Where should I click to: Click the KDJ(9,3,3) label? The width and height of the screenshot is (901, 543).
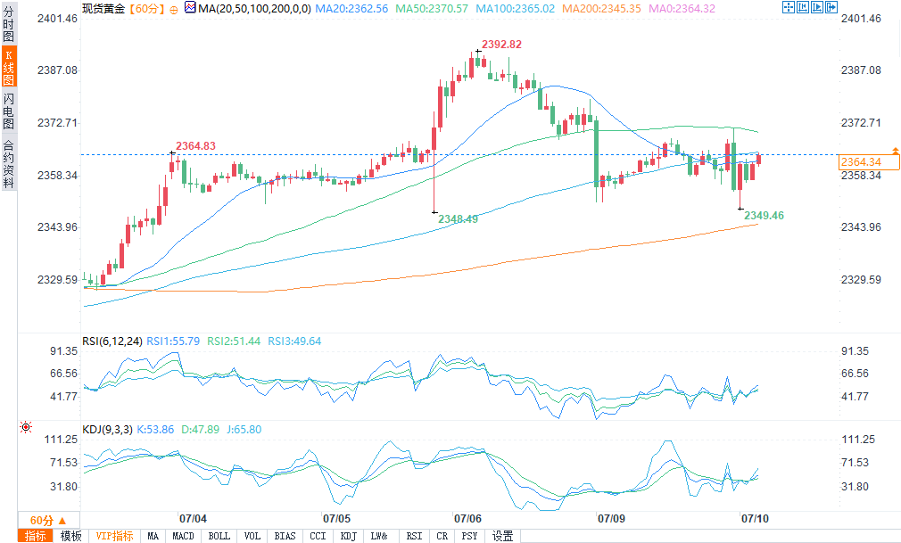pyautogui.click(x=107, y=430)
